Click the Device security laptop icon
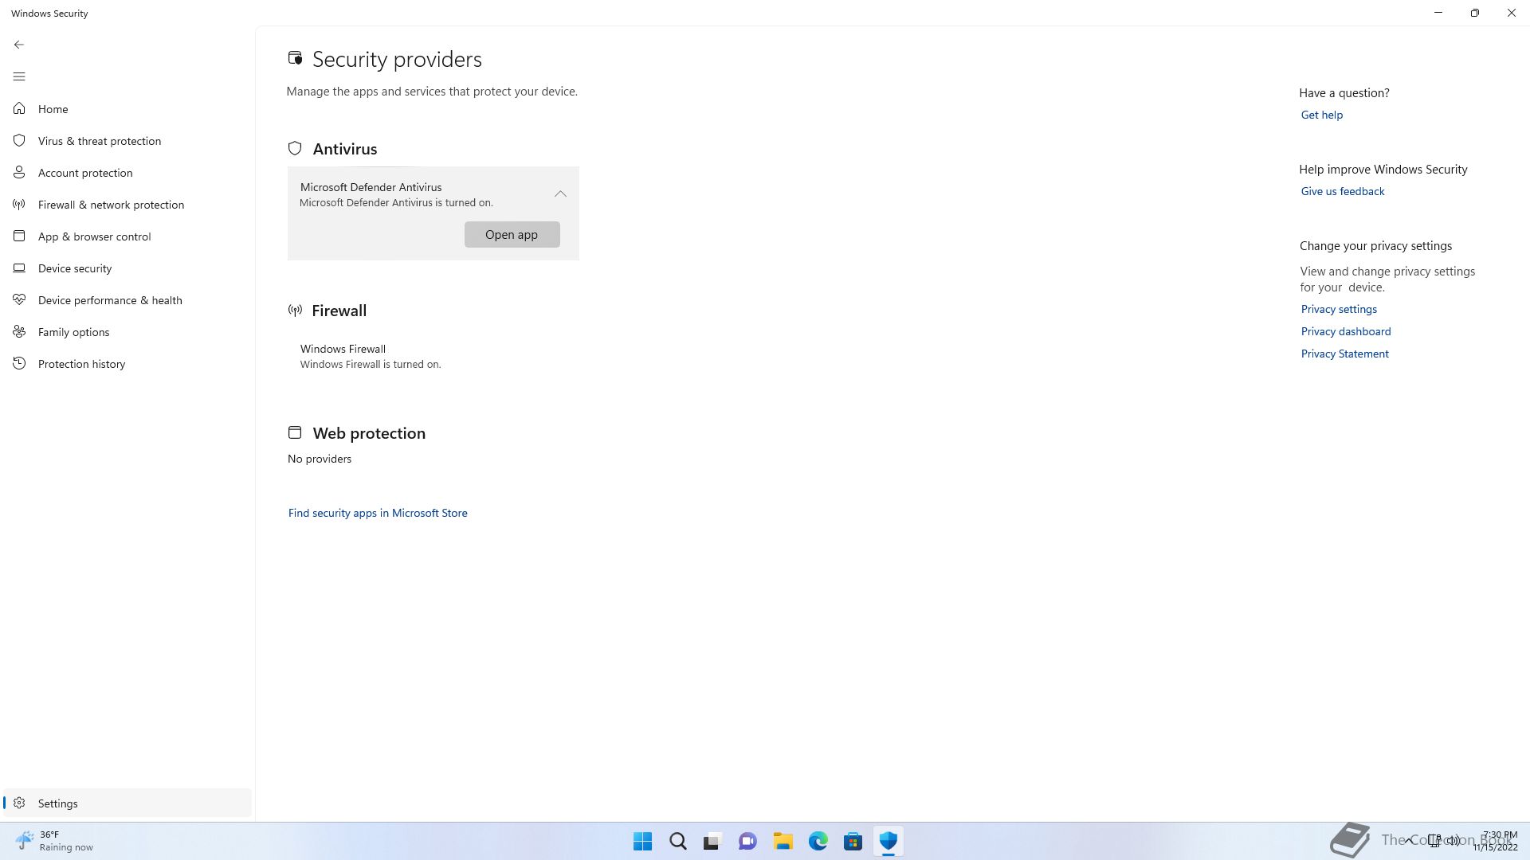Screen dimensions: 1530x860 19,268
